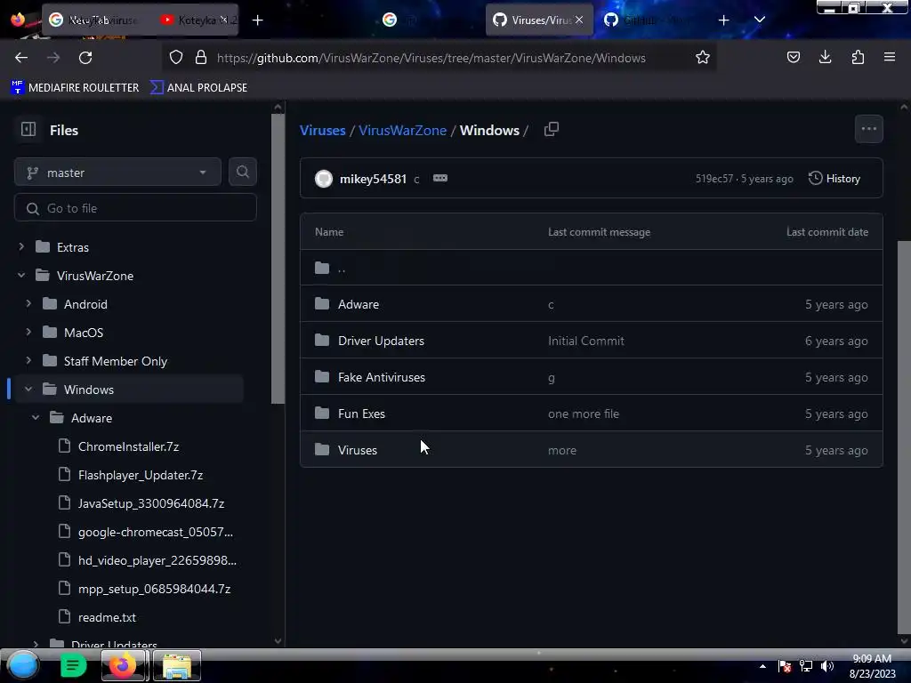The image size is (911, 683).
Task: Open mikey54581 author profile link
Action: [x=373, y=179]
